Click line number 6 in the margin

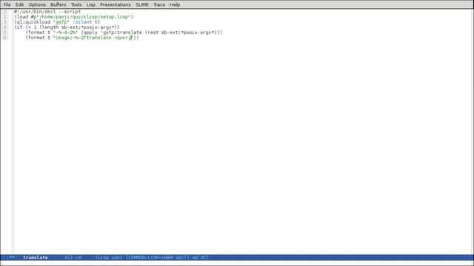pyautogui.click(x=4, y=38)
